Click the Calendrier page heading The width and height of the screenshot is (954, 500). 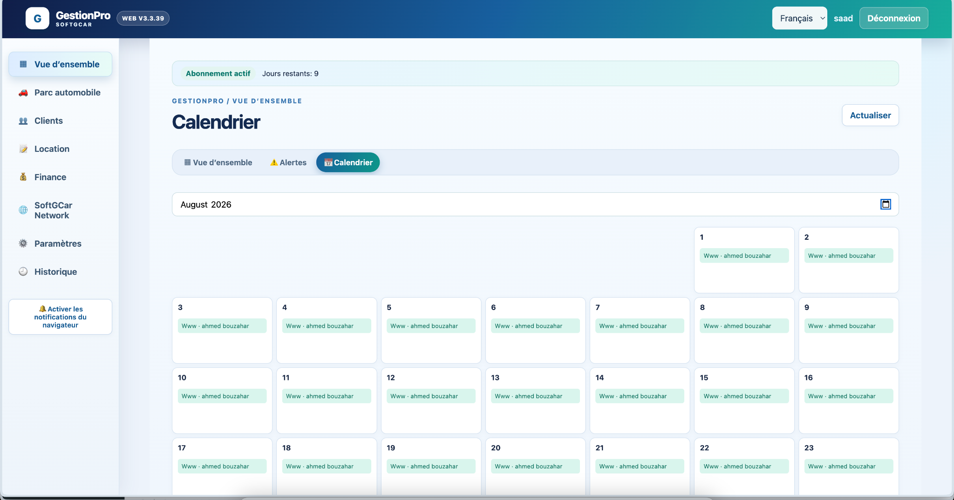216,122
